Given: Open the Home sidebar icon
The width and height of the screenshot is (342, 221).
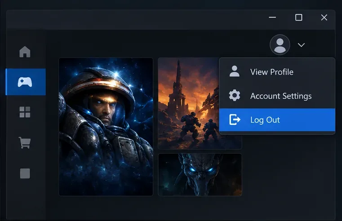Looking at the screenshot, I should 25,52.
